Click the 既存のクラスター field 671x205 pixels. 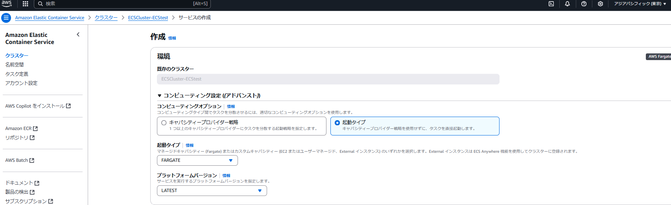[328, 79]
